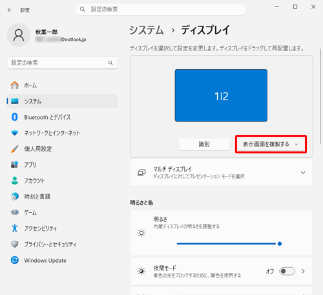Open 夜間モード details via arrow chevron
Screen dimensions: 323x295
point(303,271)
